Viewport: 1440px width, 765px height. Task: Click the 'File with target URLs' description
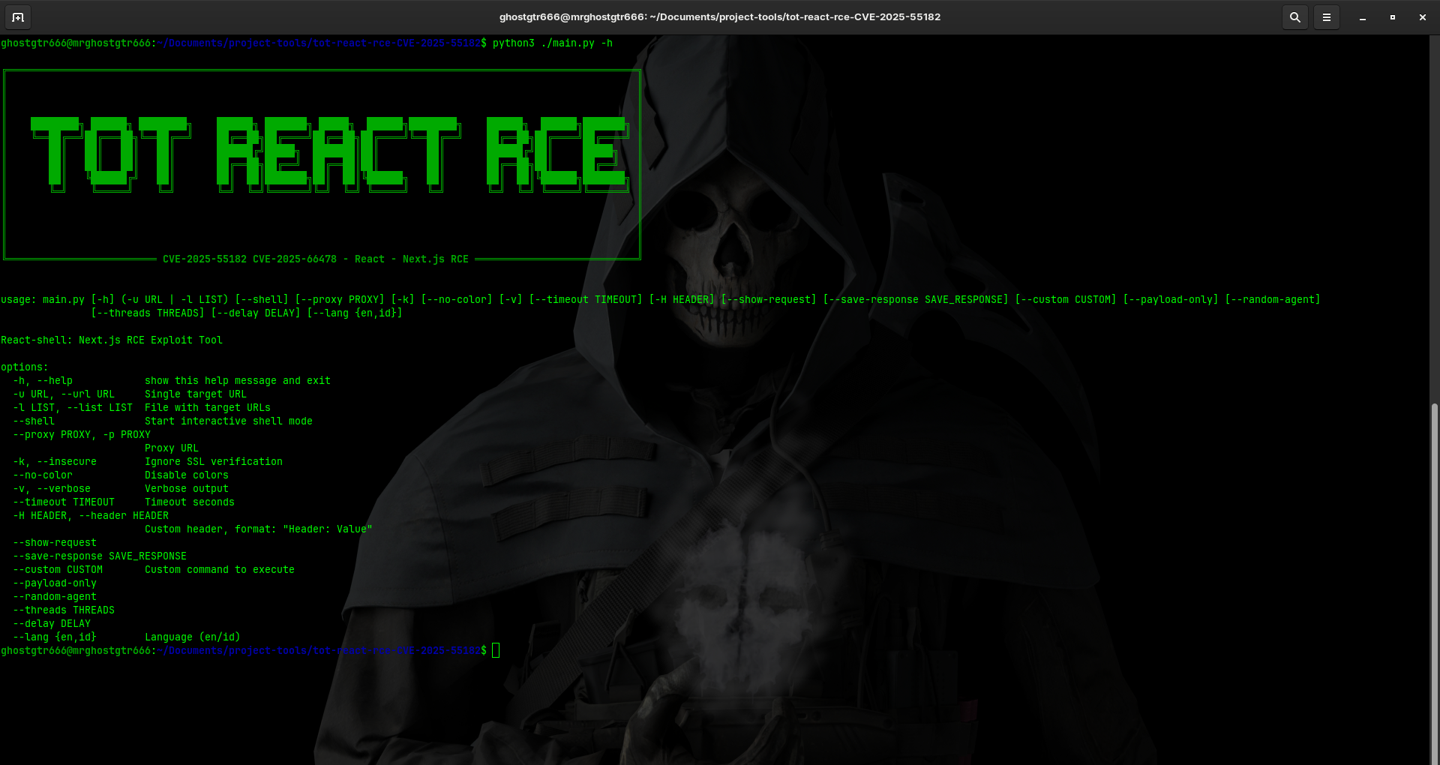click(x=208, y=408)
